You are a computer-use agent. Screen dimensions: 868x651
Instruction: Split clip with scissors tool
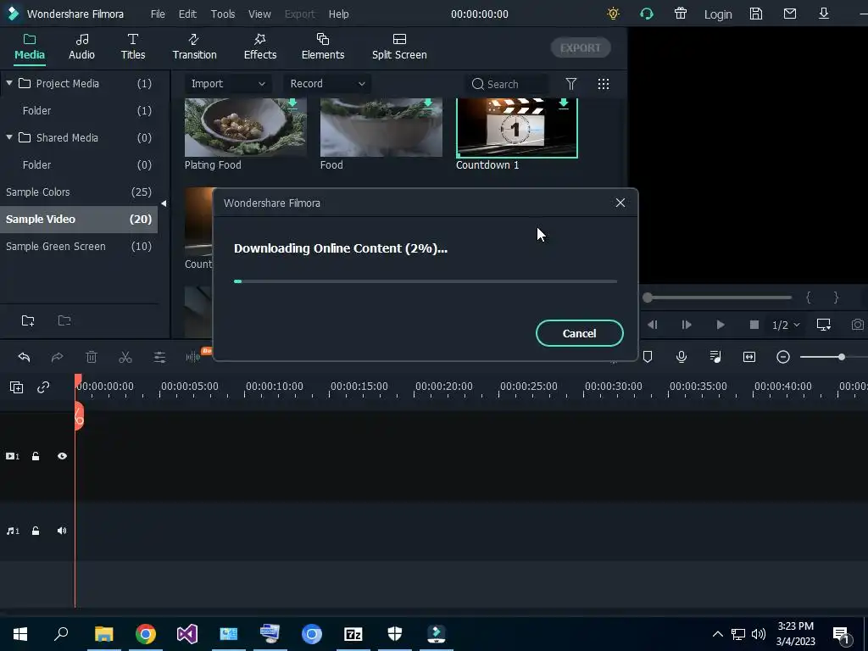pyautogui.click(x=125, y=357)
